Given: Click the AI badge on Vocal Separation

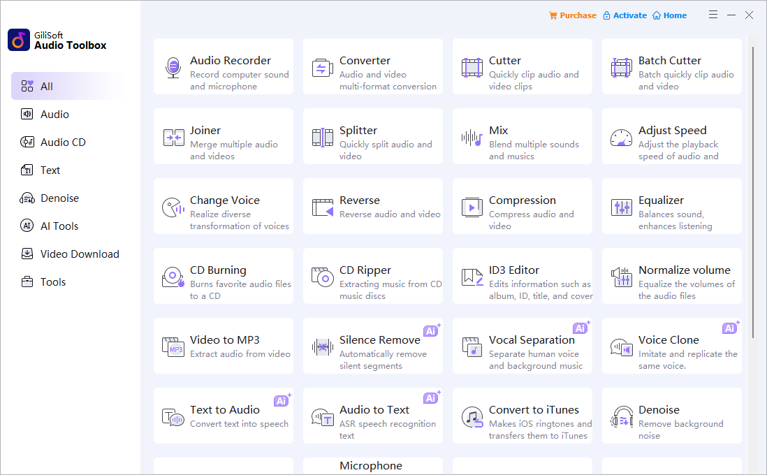Looking at the screenshot, I should 581,328.
